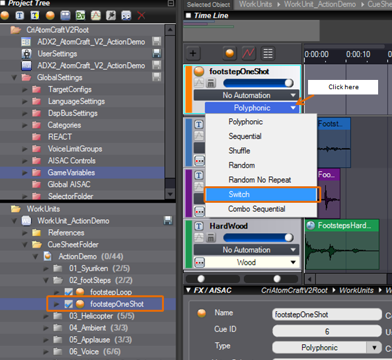Click the orange cue icon in Time Line toolbar
Image resolution: width=392 pixels, height=360 pixels.
(229, 54)
